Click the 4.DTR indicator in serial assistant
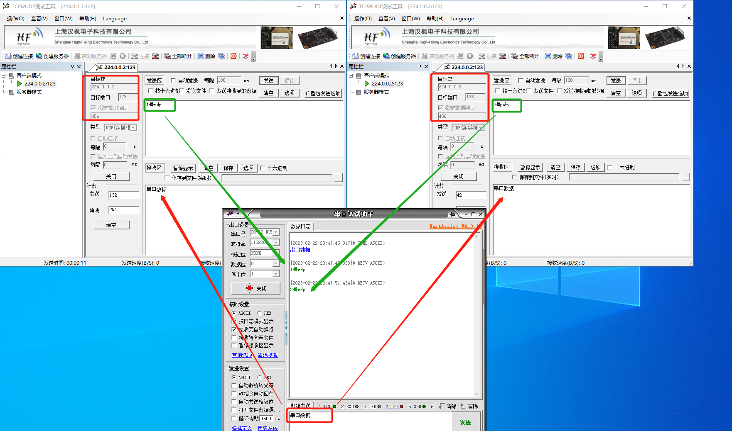The image size is (732, 431). click(x=395, y=407)
